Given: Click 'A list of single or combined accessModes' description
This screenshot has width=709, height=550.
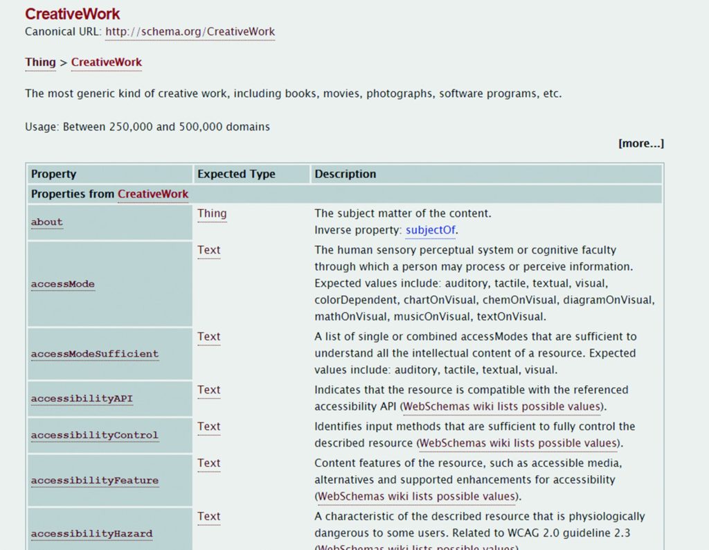Looking at the screenshot, I should pyautogui.click(x=476, y=353).
